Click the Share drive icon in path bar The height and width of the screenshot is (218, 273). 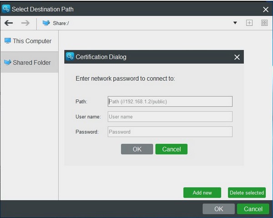coord(46,23)
